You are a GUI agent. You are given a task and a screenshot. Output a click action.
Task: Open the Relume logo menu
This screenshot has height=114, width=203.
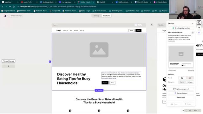[5, 16]
